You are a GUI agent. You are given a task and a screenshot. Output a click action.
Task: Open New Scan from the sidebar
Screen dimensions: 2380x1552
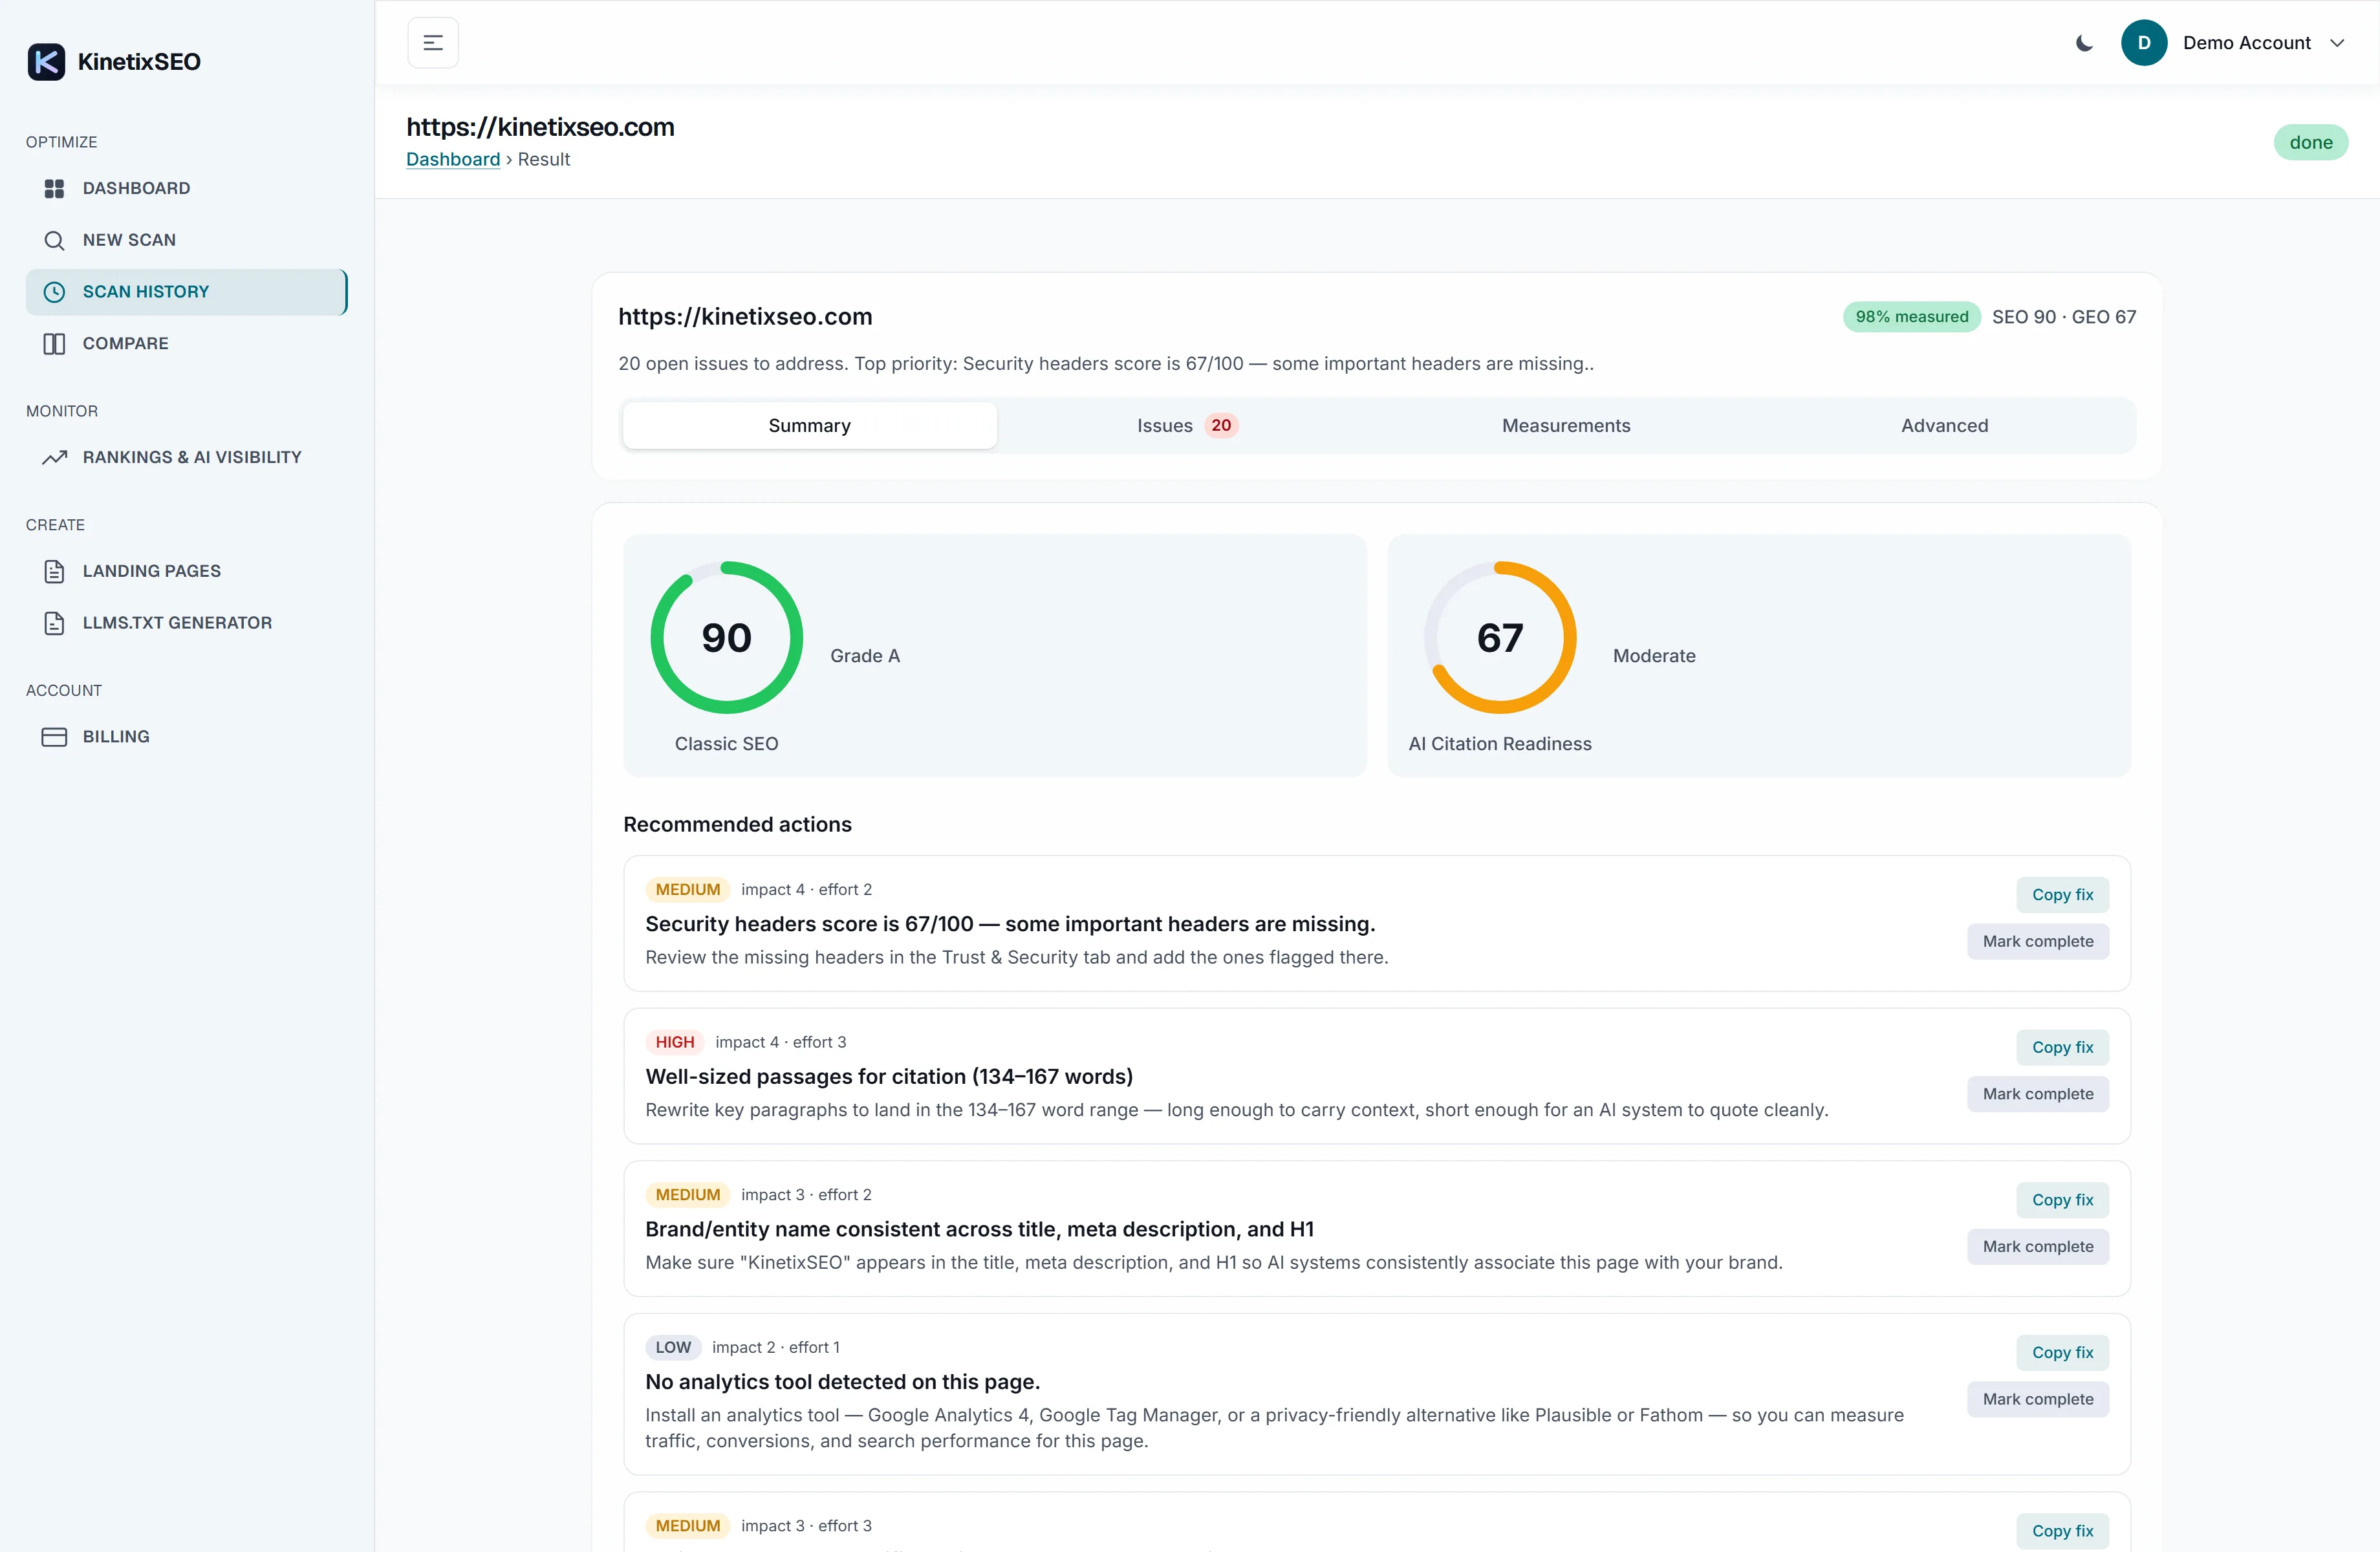point(186,240)
